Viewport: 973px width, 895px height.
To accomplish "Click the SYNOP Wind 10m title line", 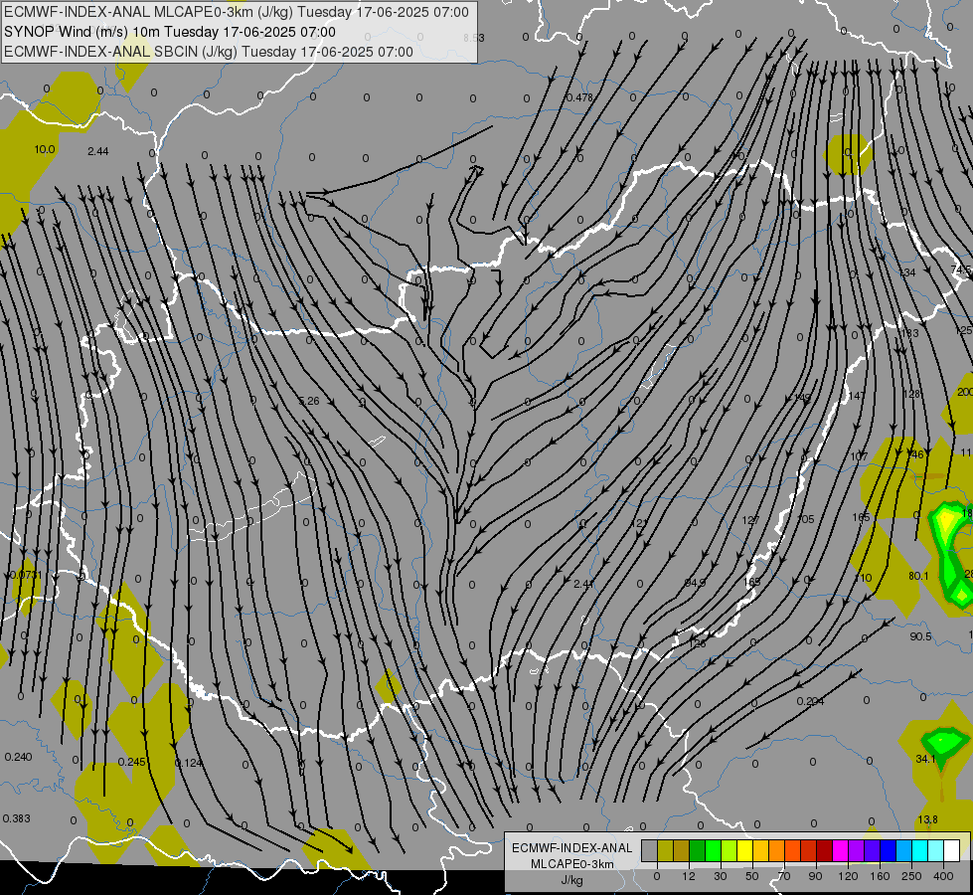I will [169, 32].
